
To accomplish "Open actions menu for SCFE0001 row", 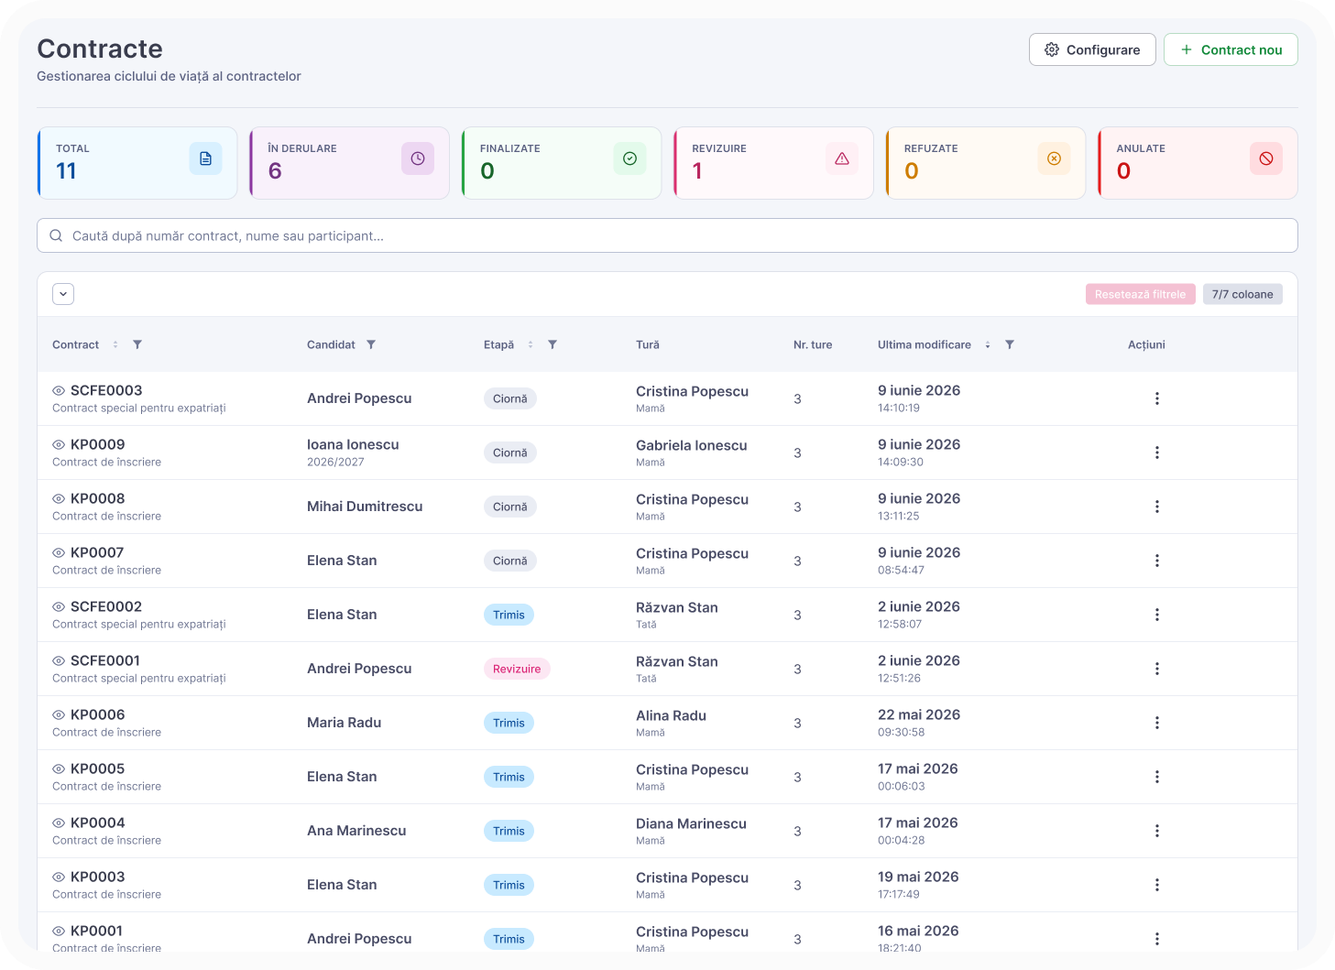I will click(1157, 669).
